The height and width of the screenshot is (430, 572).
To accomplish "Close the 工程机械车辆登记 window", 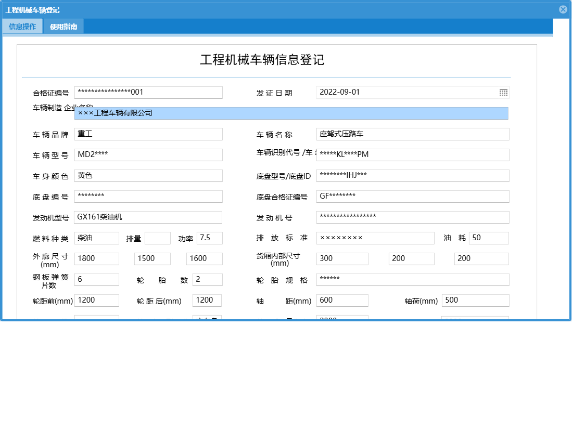I will click(x=563, y=9).
